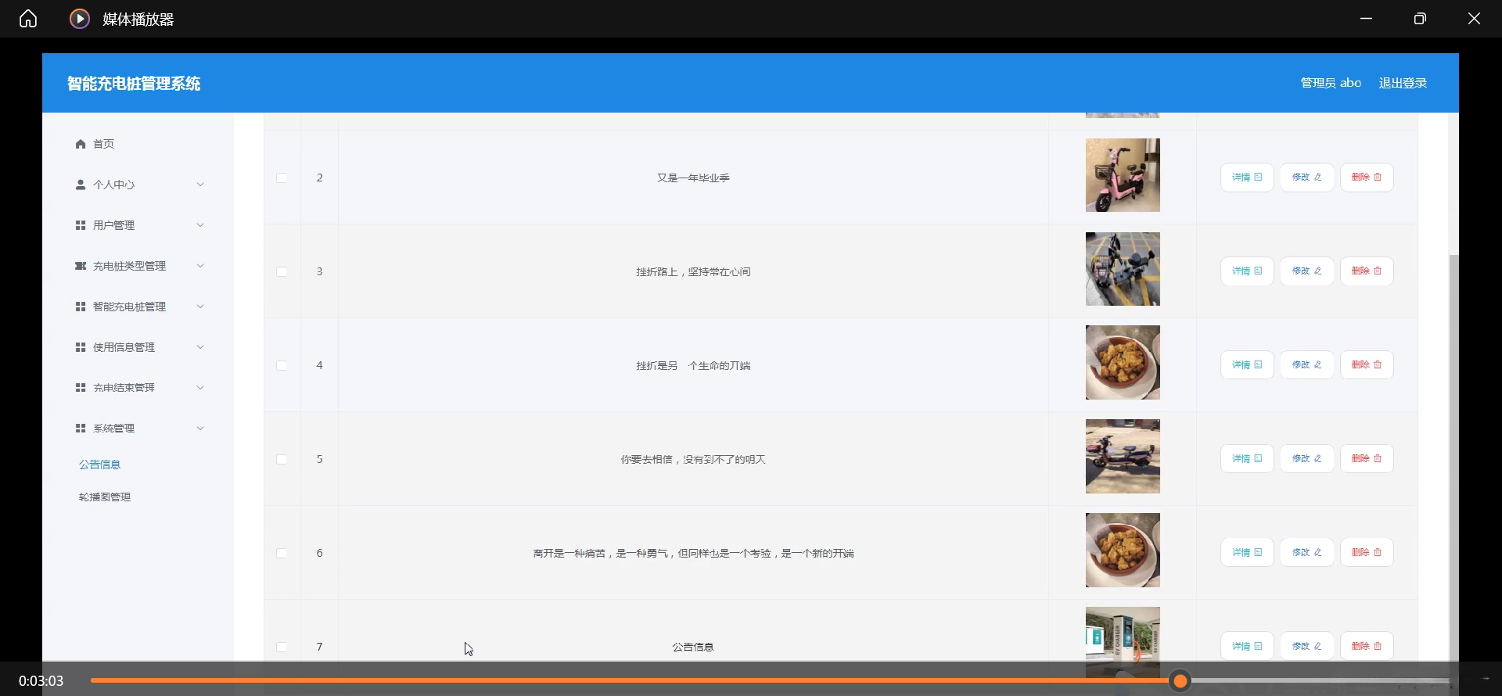Image resolution: width=1502 pixels, height=696 pixels.
Task: Click the 系统管理 grid icon
Action: tap(81, 429)
